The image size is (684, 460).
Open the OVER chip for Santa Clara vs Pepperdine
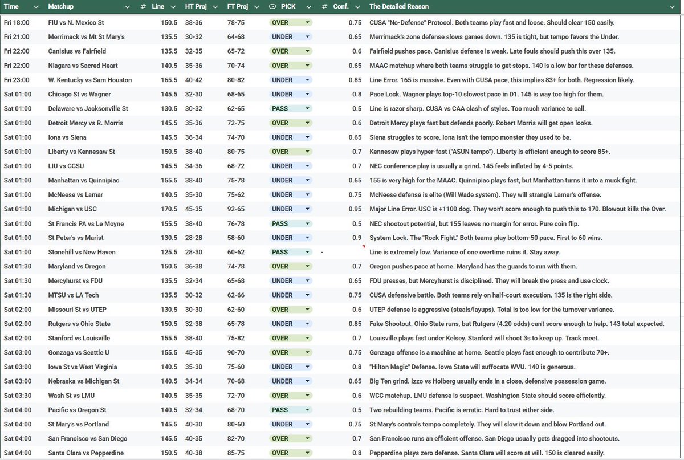[291, 453]
